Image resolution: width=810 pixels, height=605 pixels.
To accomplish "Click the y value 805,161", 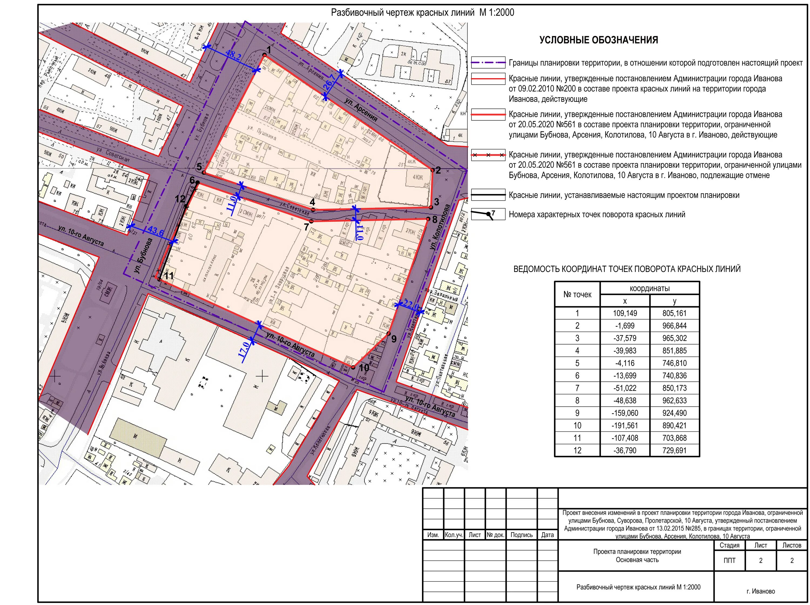I will click(674, 313).
